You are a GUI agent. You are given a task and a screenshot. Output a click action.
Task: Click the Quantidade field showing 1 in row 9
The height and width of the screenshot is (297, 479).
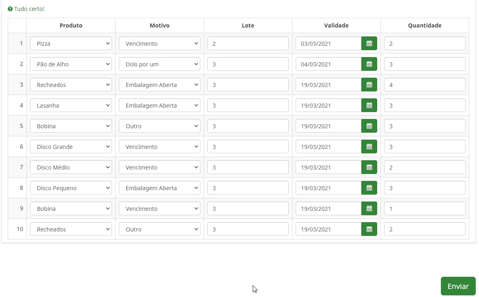tap(425, 208)
